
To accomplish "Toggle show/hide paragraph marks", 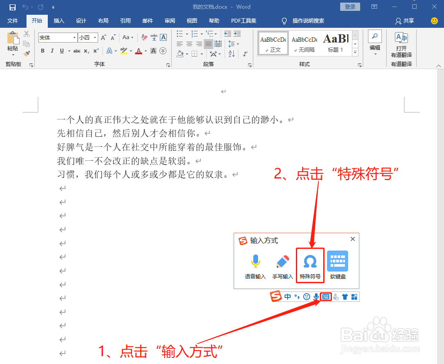I will (x=245, y=53).
